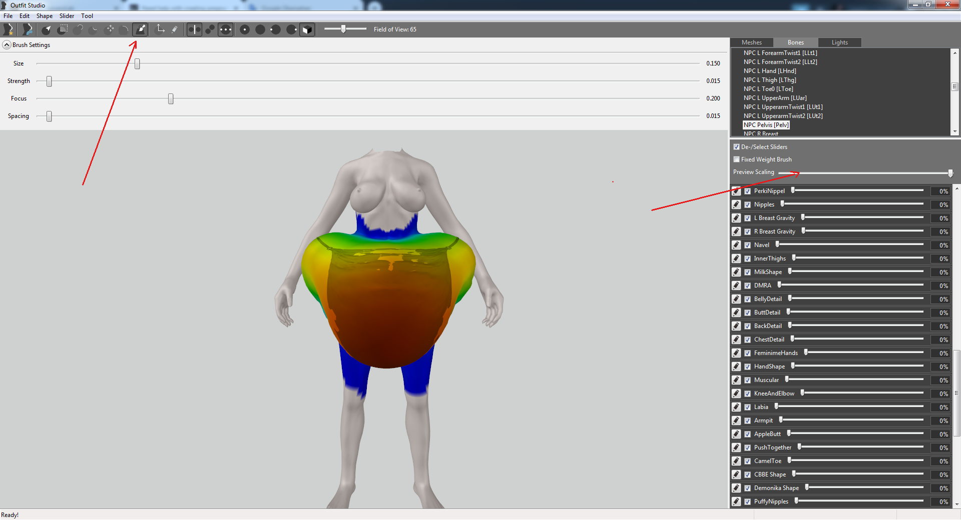Uncheck the Labia slider checkbox

(747, 407)
